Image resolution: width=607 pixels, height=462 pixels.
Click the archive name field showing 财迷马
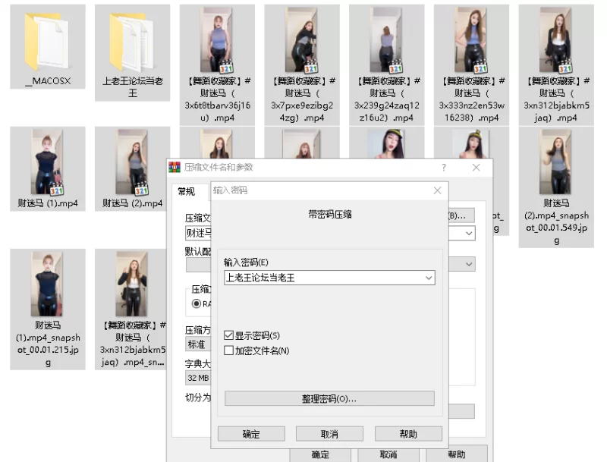coord(198,233)
